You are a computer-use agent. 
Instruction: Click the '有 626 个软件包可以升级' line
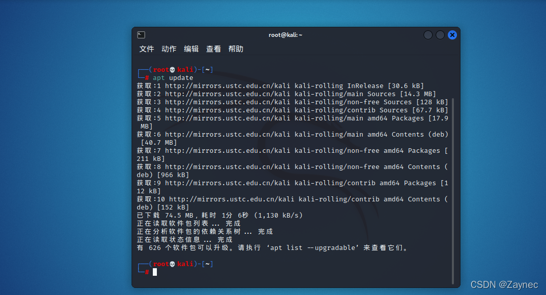pyautogui.click(x=272, y=247)
